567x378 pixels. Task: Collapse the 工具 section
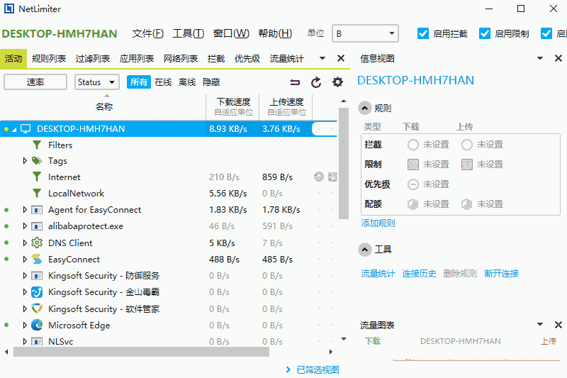tap(365, 249)
